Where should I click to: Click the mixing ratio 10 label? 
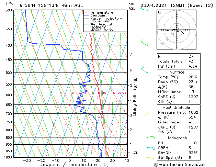[x=104, y=93]
